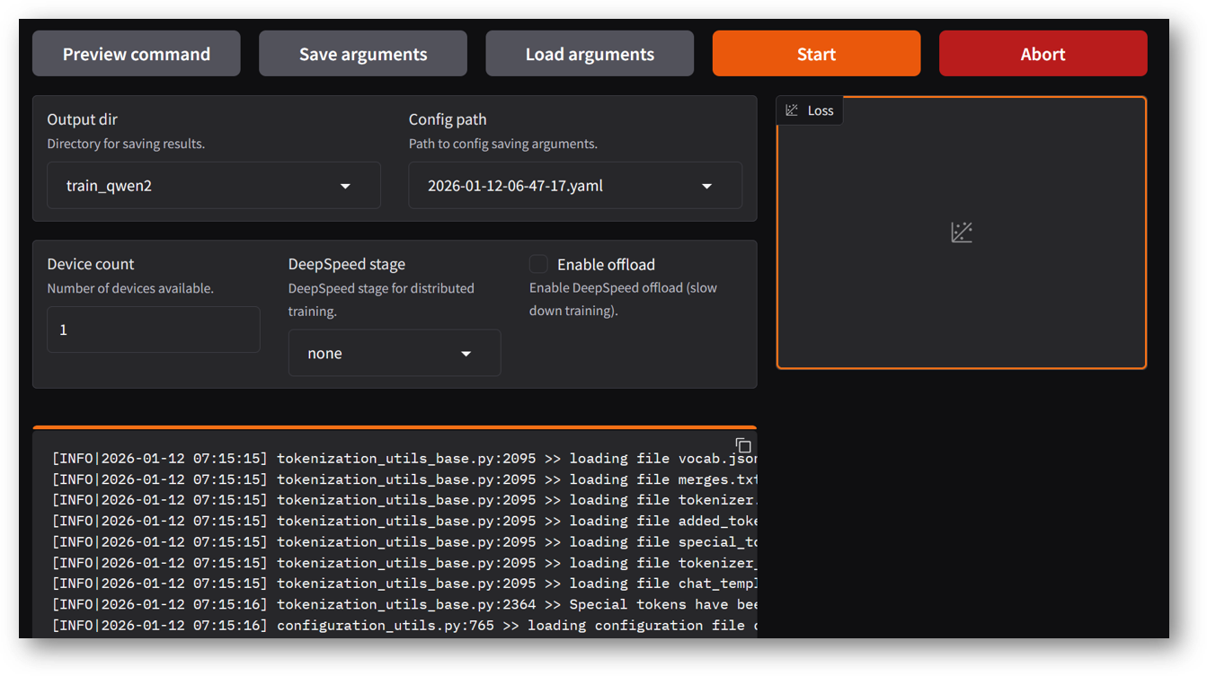Screen dimensions: 1207x676
Task: Start the training run
Action: point(815,53)
